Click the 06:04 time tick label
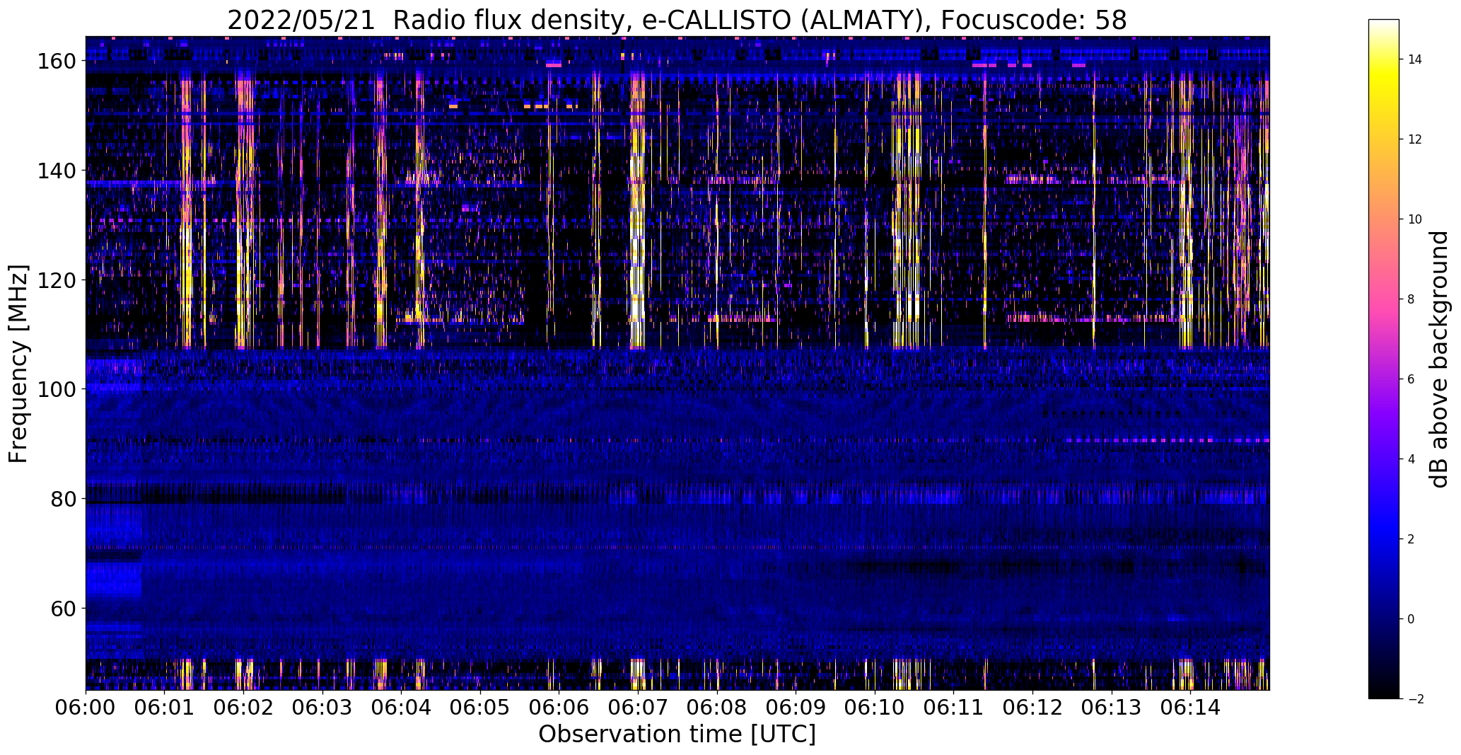 (401, 707)
